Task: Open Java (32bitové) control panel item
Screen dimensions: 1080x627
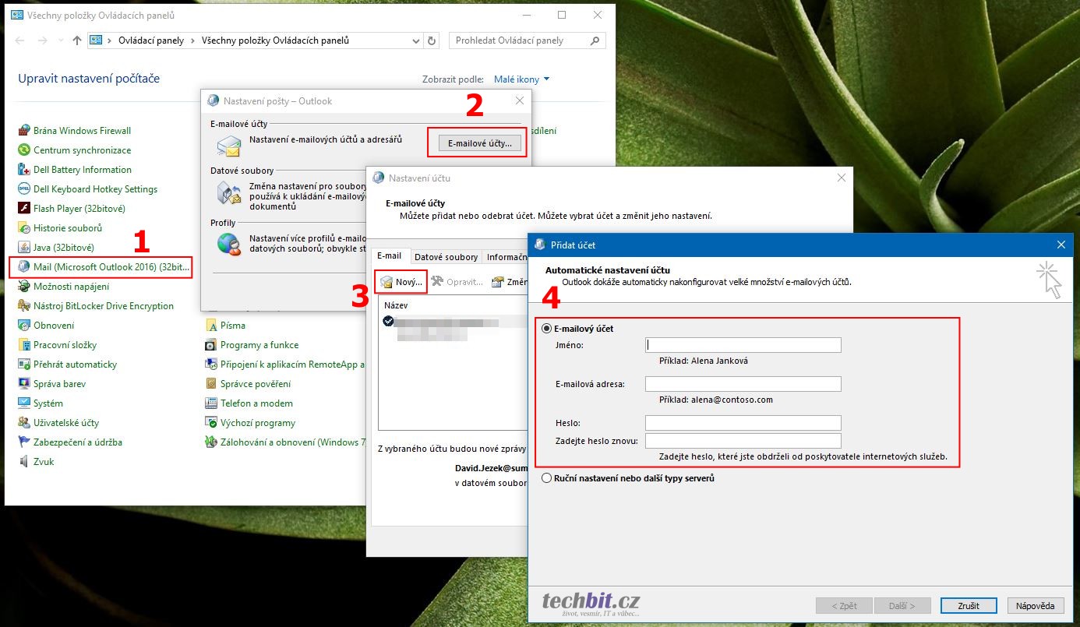Action: pos(63,248)
